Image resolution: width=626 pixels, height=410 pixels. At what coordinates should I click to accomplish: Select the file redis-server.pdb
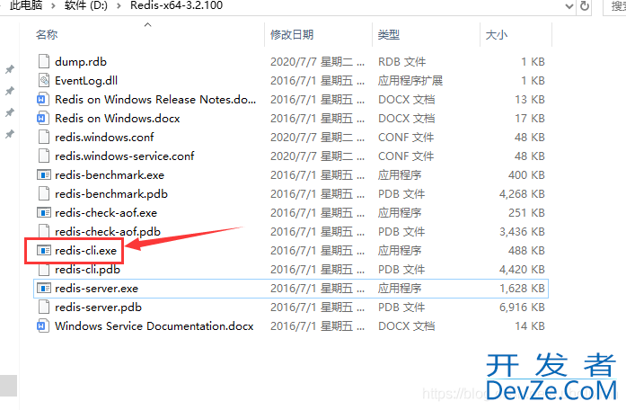coord(98,307)
